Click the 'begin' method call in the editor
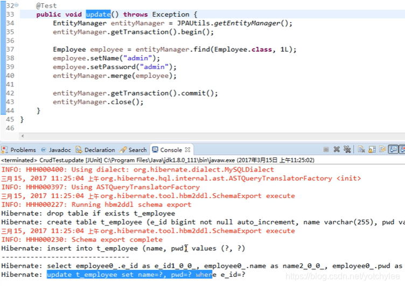405x286 pixels. click(191, 32)
